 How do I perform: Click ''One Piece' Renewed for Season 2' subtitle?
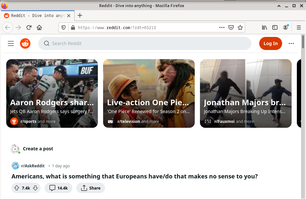[x=148, y=111]
